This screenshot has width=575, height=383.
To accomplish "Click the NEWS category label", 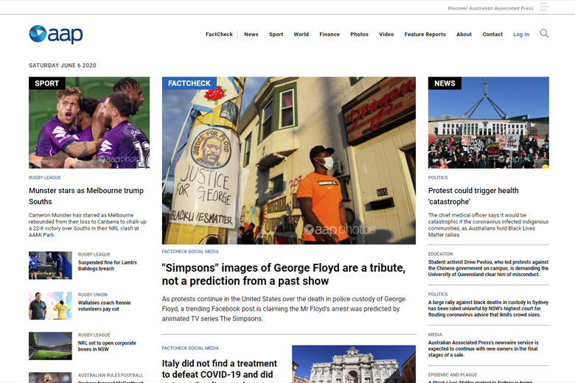I will click(445, 83).
